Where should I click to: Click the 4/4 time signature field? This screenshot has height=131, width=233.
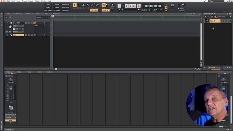tap(161, 10)
